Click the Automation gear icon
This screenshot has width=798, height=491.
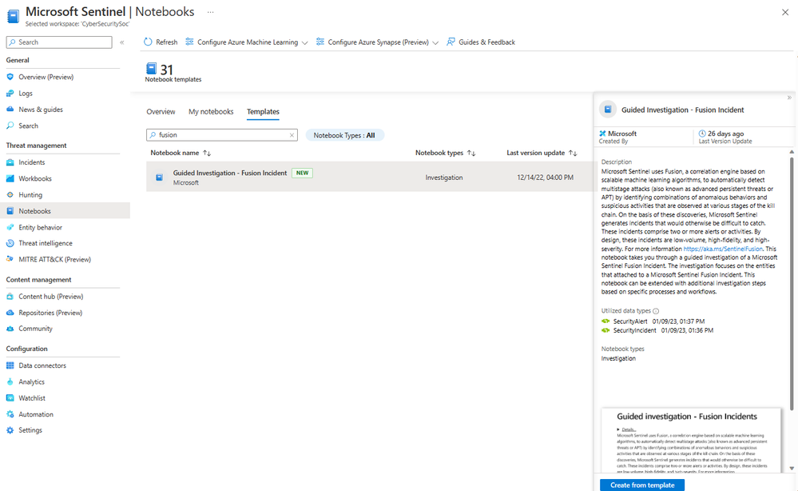(x=10, y=414)
